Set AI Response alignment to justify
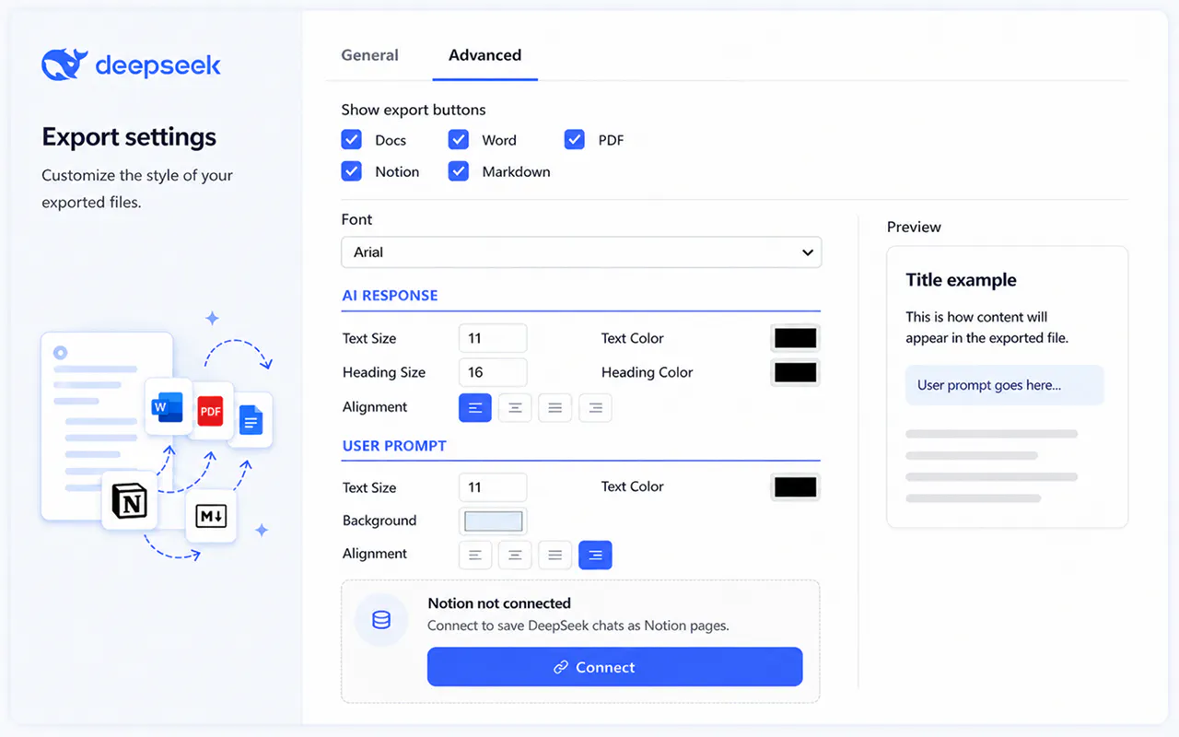Image resolution: width=1179 pixels, height=737 pixels. (555, 407)
